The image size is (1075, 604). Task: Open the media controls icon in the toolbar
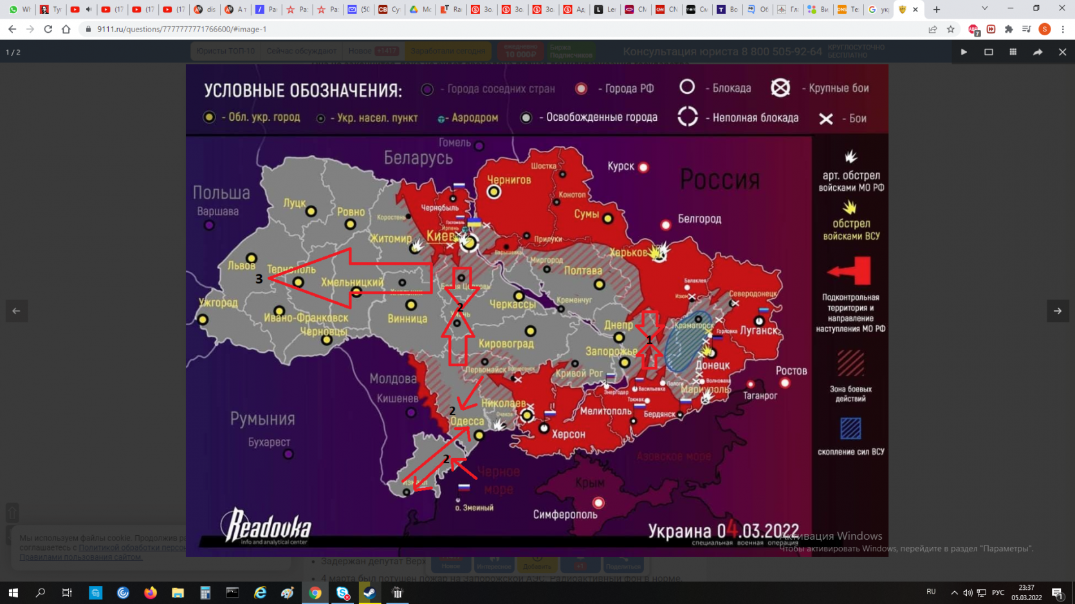click(x=1026, y=30)
